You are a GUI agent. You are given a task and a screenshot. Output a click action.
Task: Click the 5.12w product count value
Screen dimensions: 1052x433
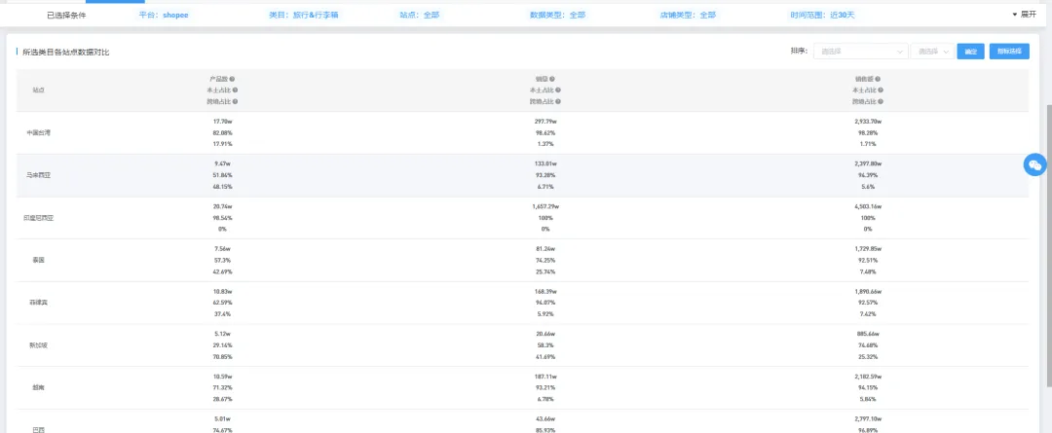223,334
